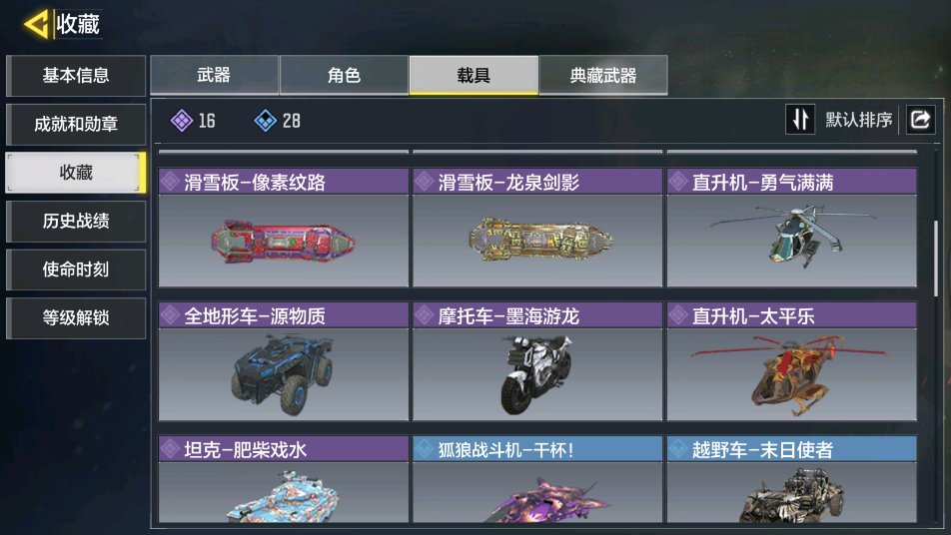Select the 摩托车-墨海游龙 motorcycle card

(x=537, y=361)
